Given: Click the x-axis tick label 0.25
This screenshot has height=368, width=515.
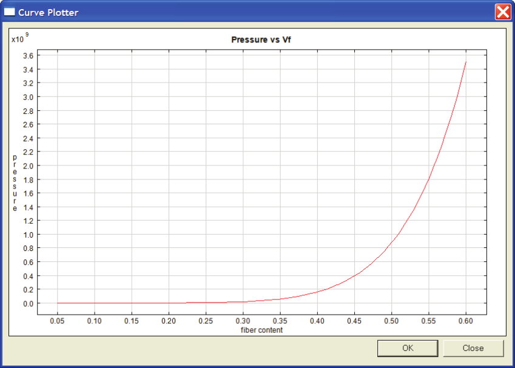Looking at the screenshot, I should pyautogui.click(x=206, y=321).
